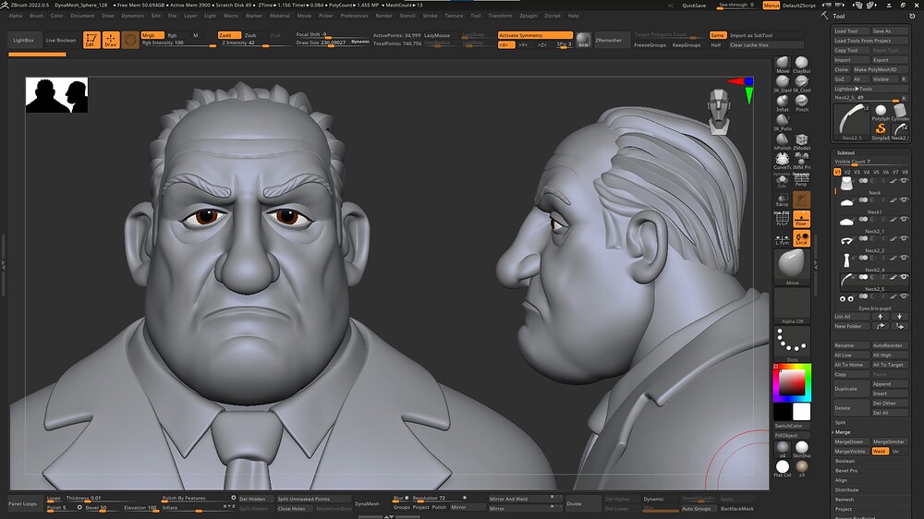
Task: Collapse the Merge section
Action: (842, 432)
